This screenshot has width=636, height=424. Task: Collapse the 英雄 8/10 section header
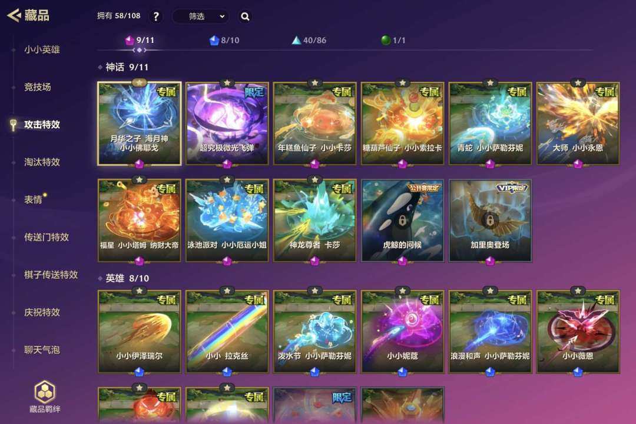123,278
